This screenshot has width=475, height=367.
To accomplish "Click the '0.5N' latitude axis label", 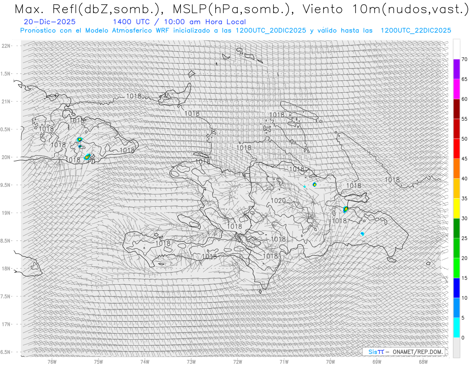I will (6, 129).
